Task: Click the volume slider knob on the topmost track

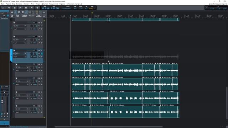Action: [34, 23]
